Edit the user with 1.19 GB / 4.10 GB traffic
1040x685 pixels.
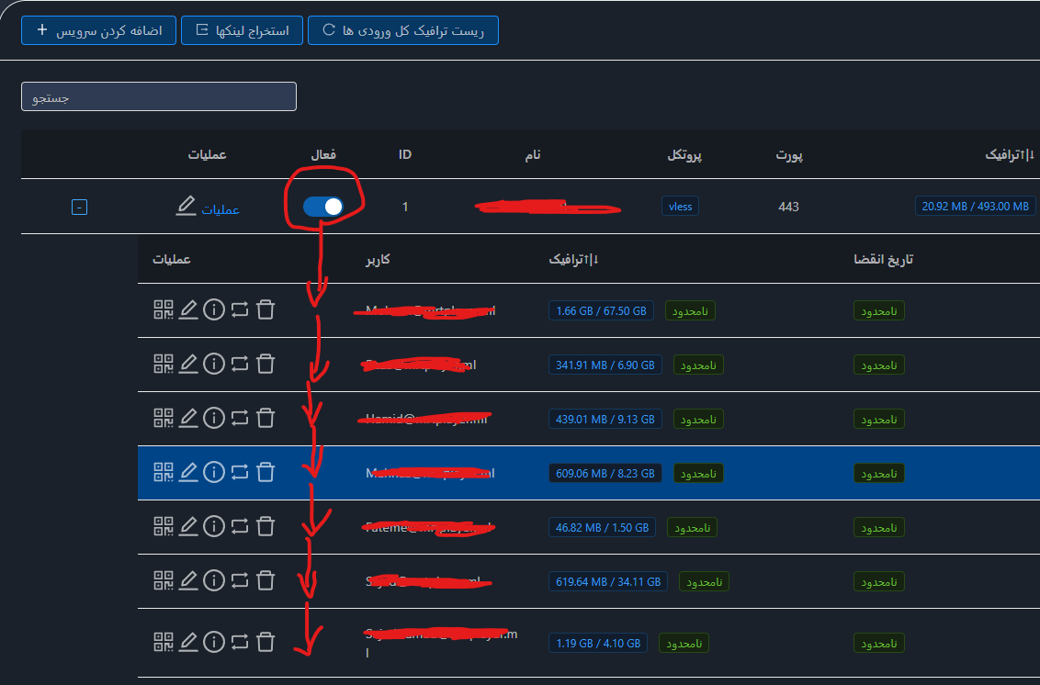[188, 643]
